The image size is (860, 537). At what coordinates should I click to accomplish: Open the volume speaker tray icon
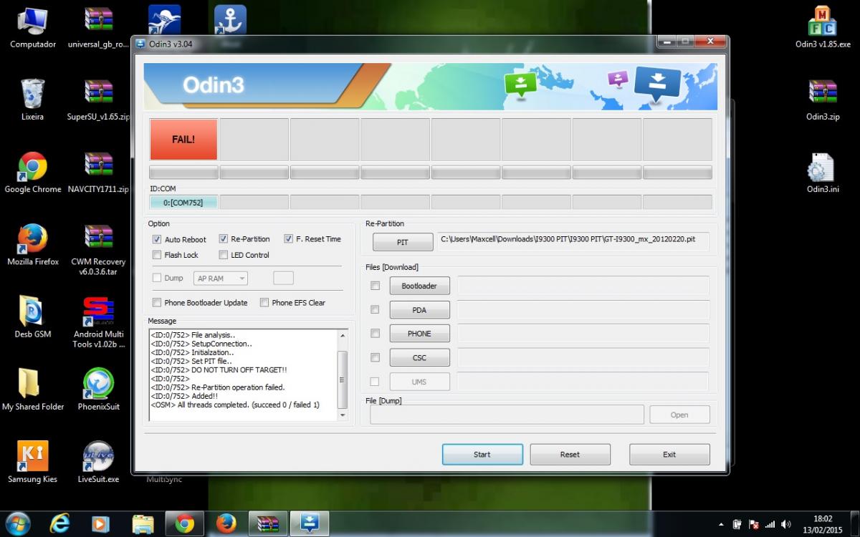pyautogui.click(x=786, y=524)
